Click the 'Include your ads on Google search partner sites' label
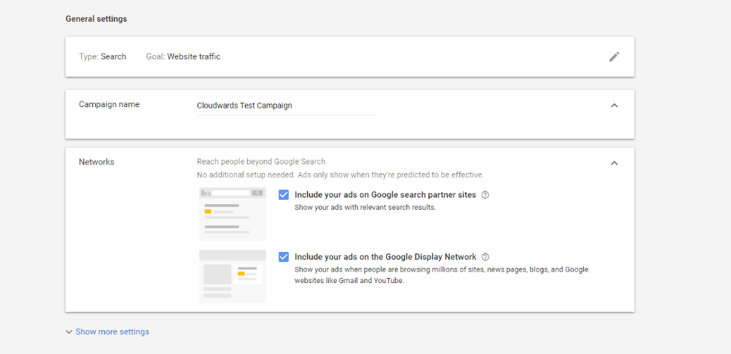 pos(385,195)
